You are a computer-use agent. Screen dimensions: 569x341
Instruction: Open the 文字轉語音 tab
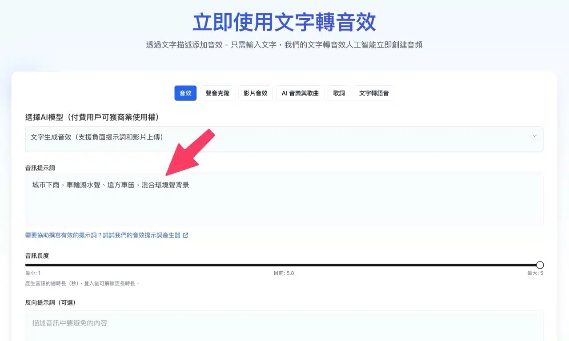[374, 93]
